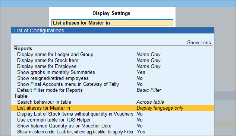Choose Show graphs in monthly Summaries

[56, 72]
